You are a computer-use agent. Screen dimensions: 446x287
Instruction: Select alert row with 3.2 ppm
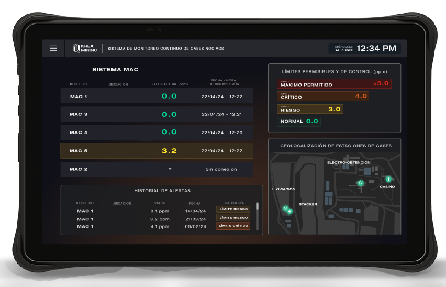[163, 219]
